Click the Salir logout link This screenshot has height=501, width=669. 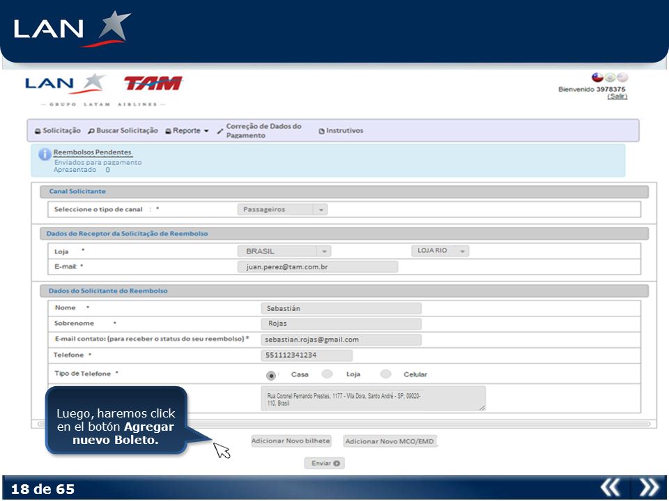click(617, 96)
